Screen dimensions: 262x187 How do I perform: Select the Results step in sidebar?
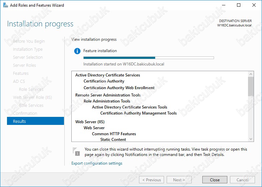(x=35, y=121)
